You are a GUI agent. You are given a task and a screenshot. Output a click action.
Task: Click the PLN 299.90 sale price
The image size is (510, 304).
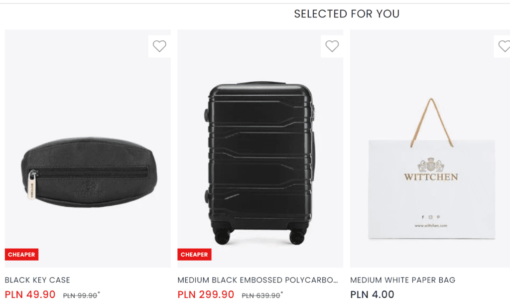(x=206, y=295)
